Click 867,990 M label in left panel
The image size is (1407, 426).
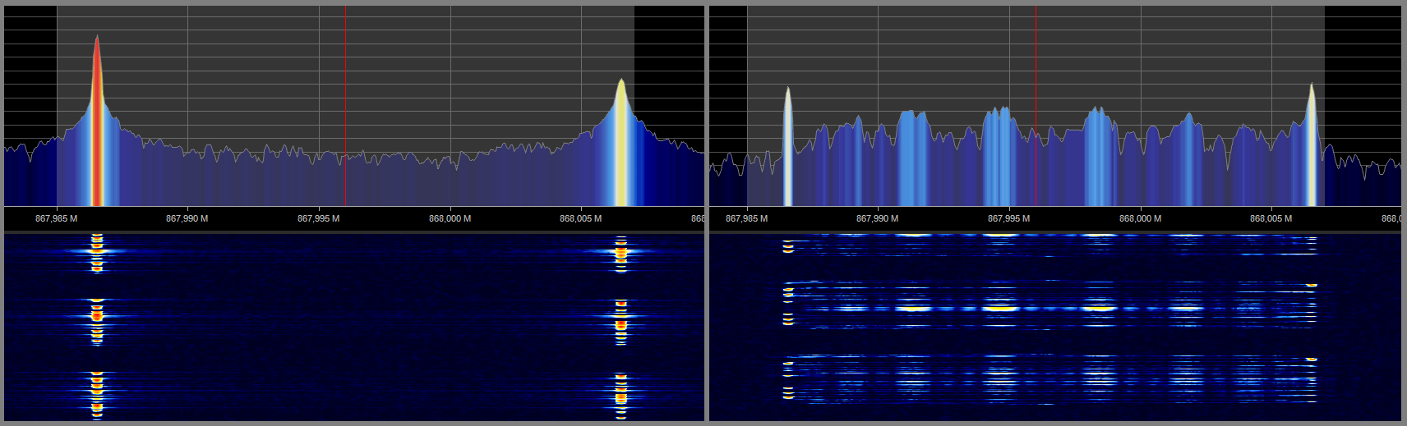coord(187,218)
